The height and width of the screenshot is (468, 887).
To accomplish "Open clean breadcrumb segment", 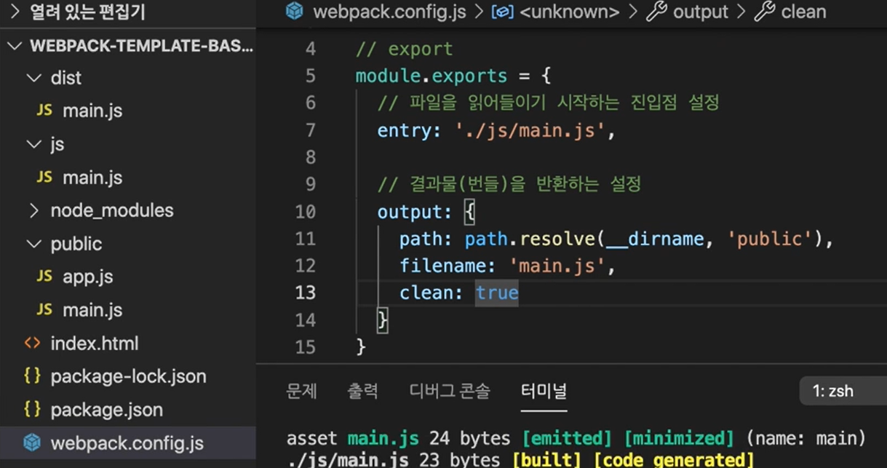I will (x=803, y=12).
